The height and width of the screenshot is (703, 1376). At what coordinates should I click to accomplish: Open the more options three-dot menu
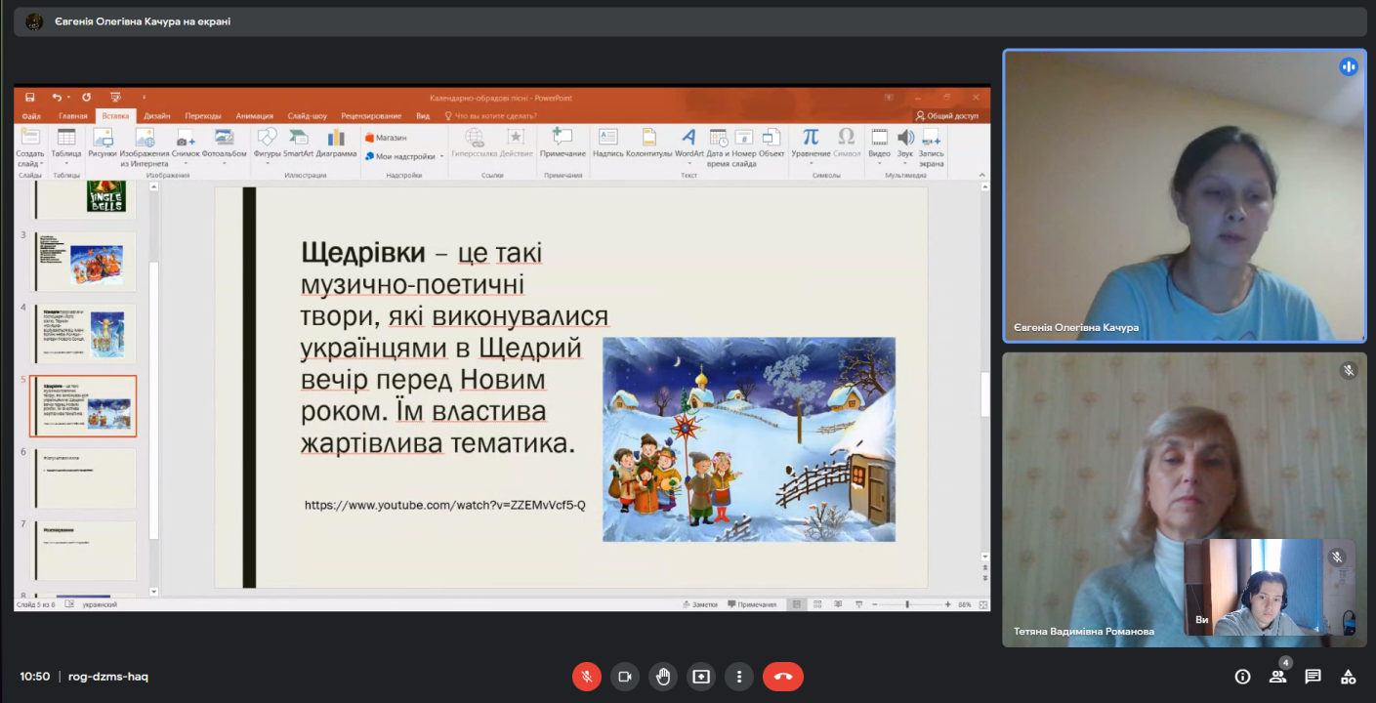(x=739, y=677)
